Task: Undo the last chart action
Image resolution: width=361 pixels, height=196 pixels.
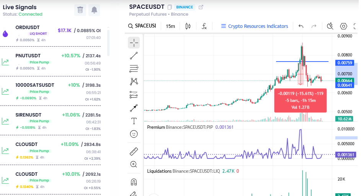Action: (301, 26)
